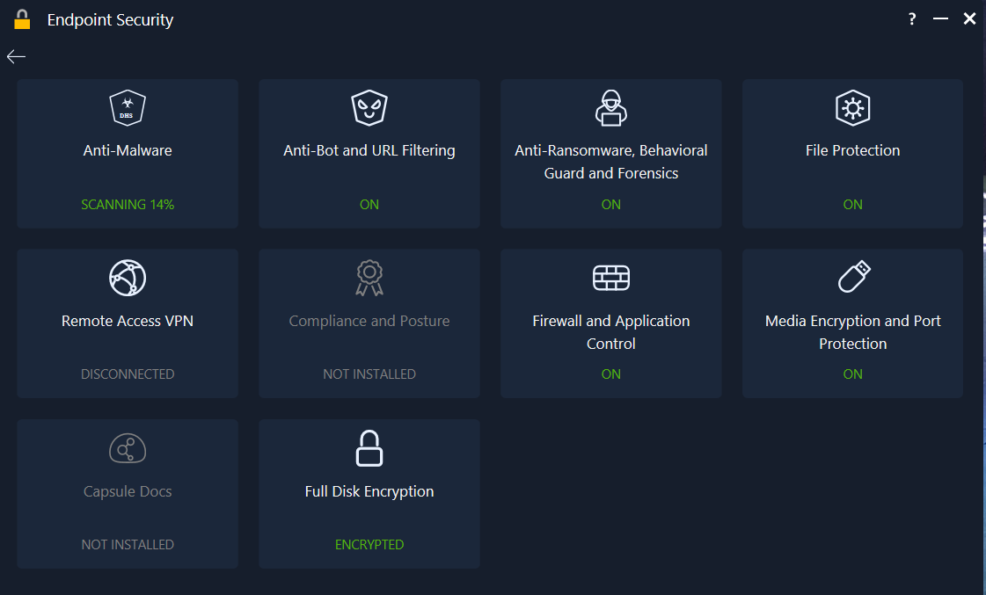Select the Anti-Bot and URL Filtering icon
Screen dimensions: 986x595
[369, 107]
